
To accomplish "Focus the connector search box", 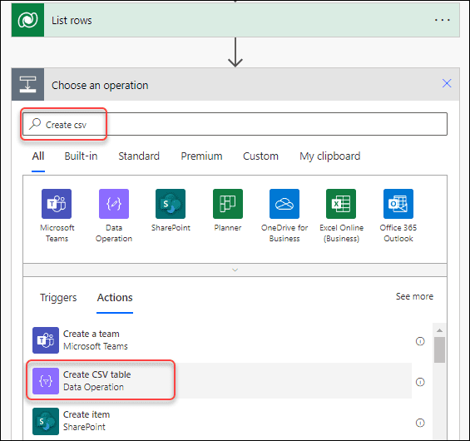I will [x=235, y=124].
